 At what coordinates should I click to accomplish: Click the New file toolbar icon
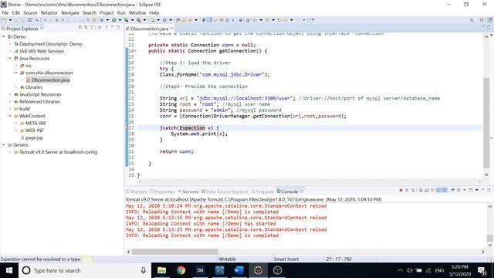pyautogui.click(x=5, y=20)
